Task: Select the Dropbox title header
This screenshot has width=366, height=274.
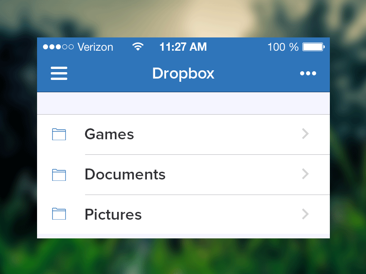Action: [183, 73]
